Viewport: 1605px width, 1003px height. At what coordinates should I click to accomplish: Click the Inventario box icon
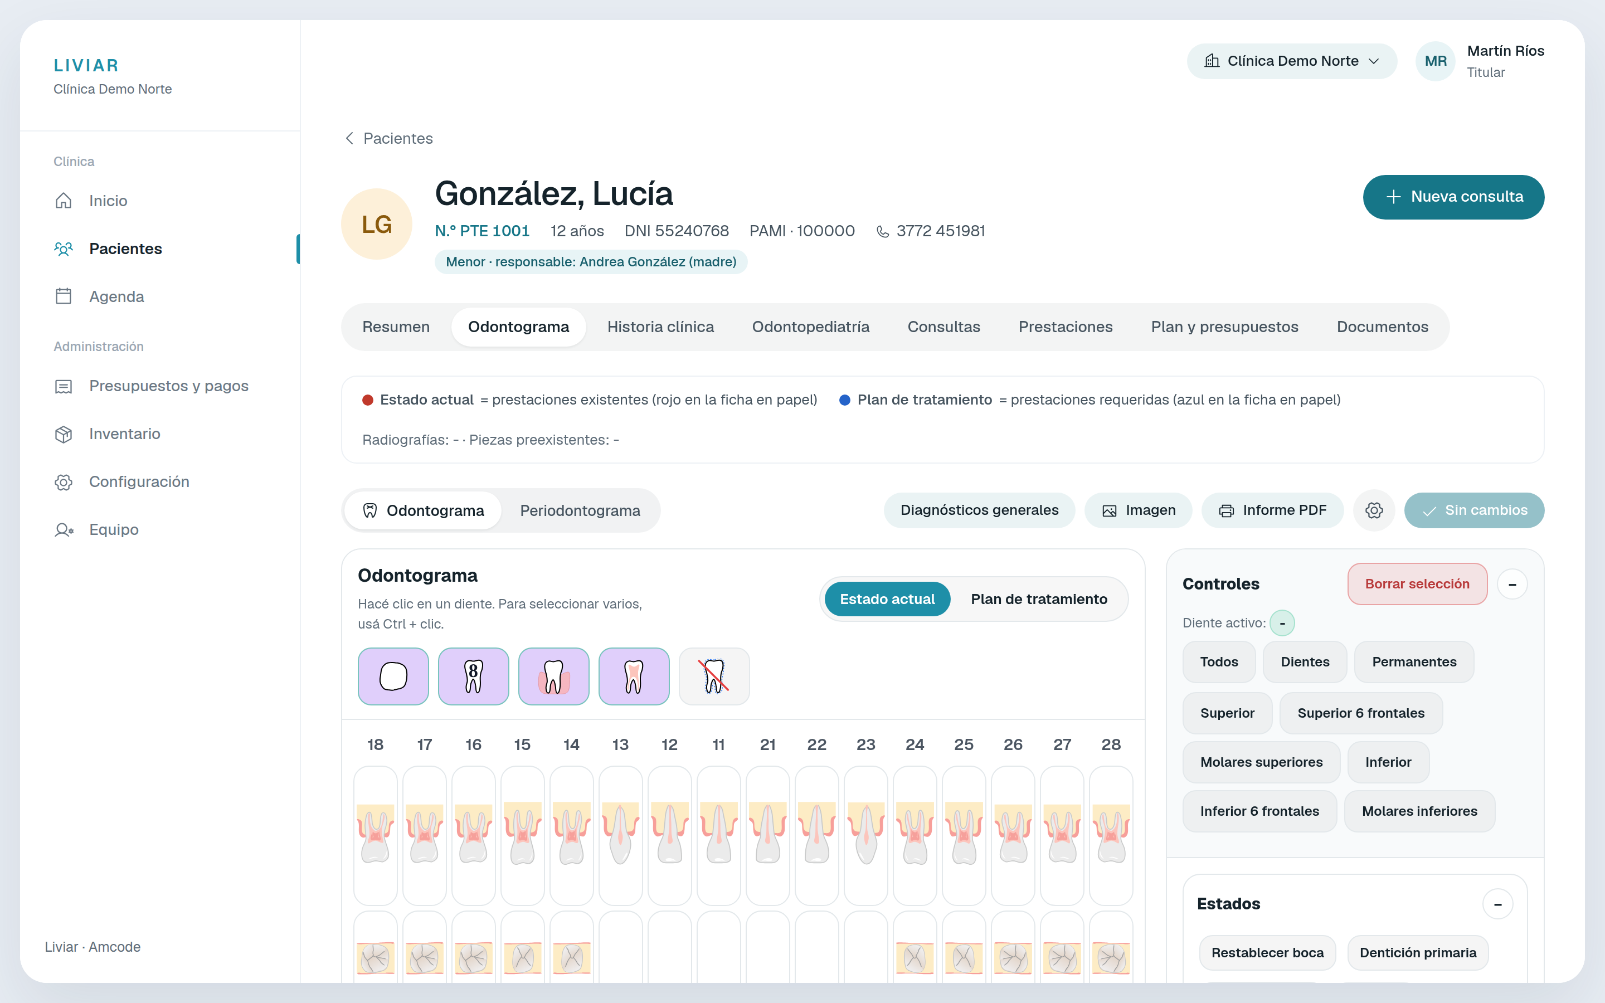coord(64,434)
